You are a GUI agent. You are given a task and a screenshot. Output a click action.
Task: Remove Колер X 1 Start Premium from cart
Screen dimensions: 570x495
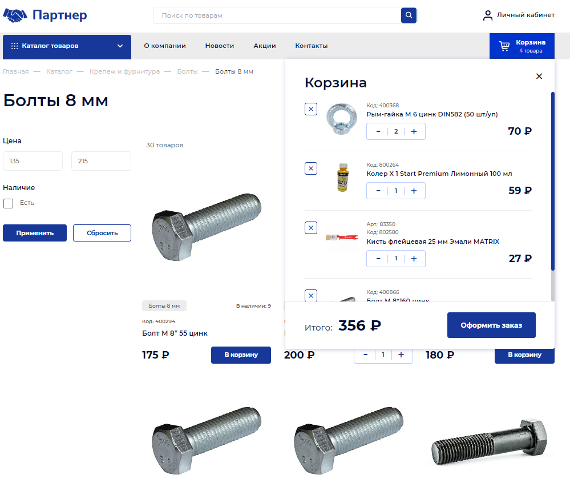311,168
